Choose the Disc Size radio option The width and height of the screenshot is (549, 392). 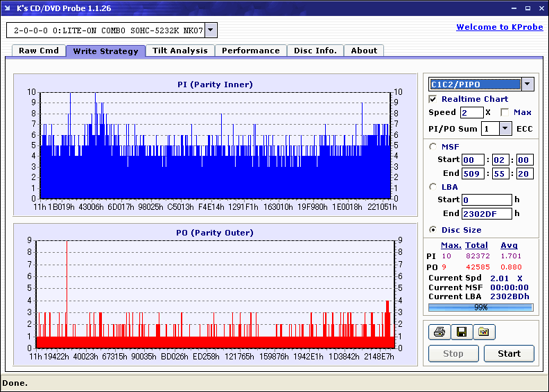coord(433,230)
